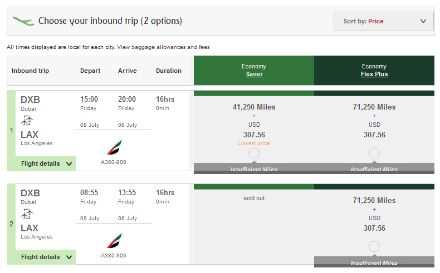Screen dimensions: 440x273
Task: Click the green inbound airplane icon in header
Action: 23,21
